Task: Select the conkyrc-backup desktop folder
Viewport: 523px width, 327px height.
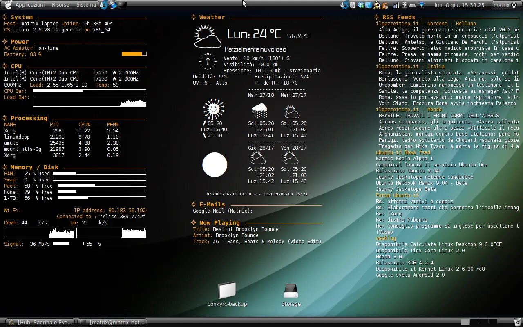Action: 227,294
